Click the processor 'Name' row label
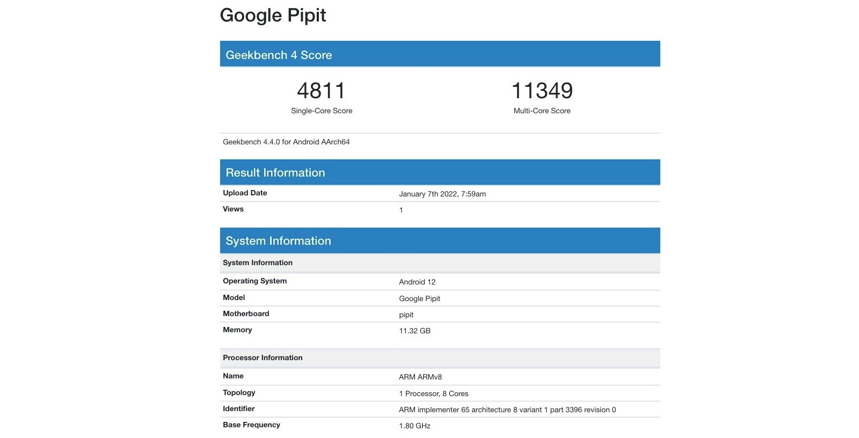Viewport: 859px width, 438px height. pos(233,376)
